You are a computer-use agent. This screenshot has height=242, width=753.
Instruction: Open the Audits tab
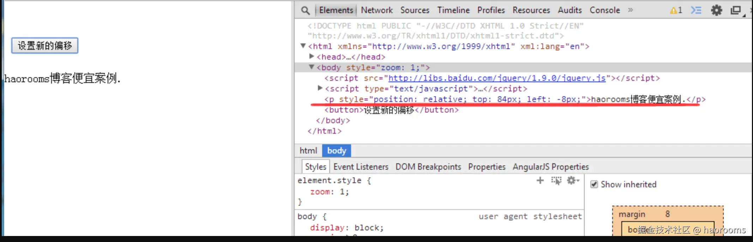(570, 10)
